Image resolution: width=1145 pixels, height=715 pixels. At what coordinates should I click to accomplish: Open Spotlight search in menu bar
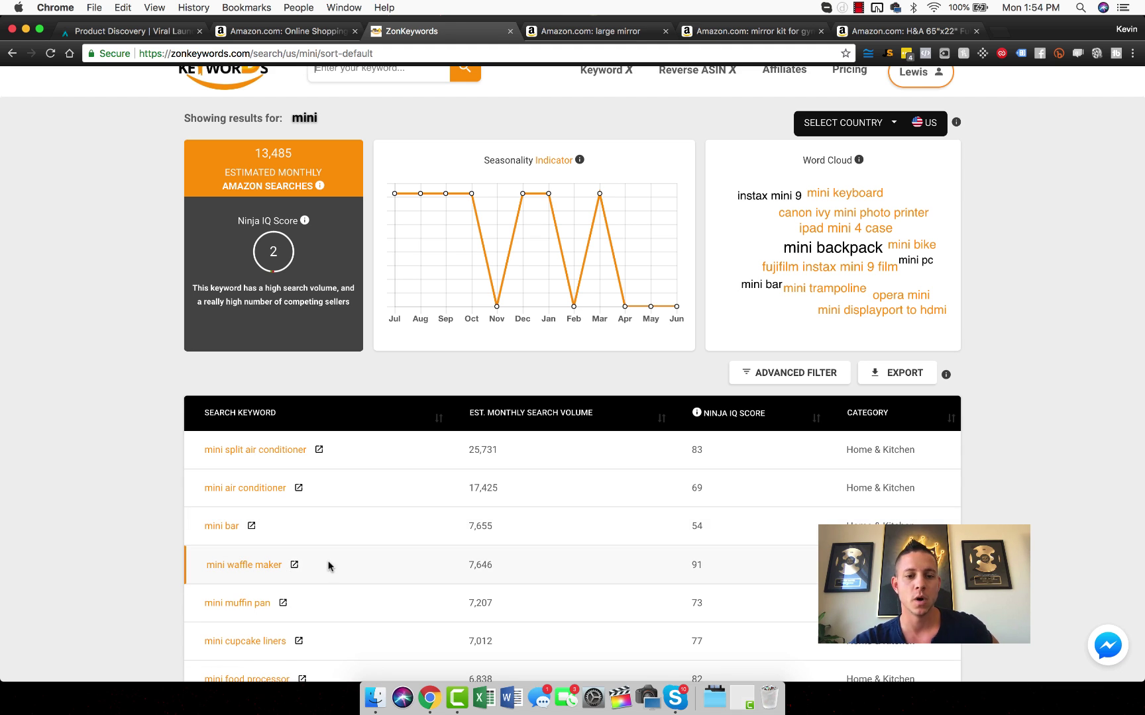1081,7
